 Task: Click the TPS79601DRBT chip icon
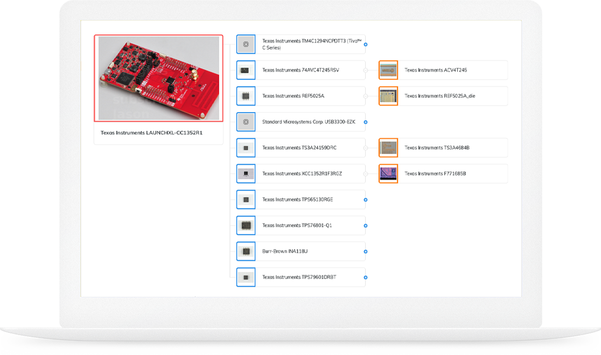246,277
